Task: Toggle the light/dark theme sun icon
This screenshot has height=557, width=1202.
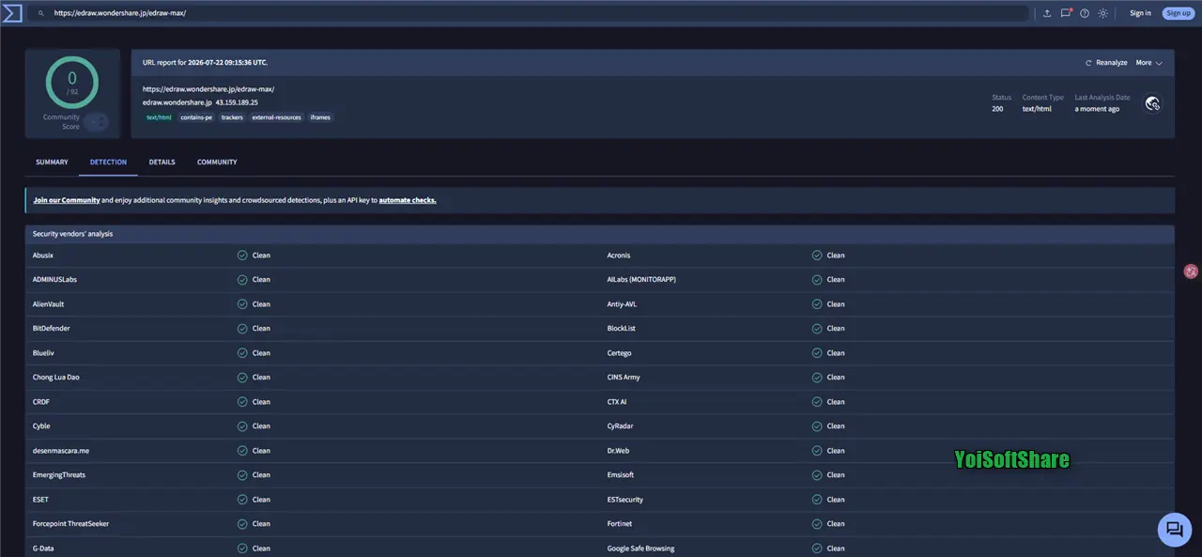Action: pyautogui.click(x=1102, y=13)
